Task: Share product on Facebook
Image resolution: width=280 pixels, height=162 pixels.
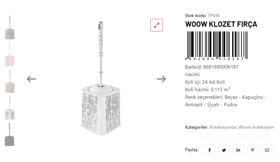Action: (x=209, y=150)
